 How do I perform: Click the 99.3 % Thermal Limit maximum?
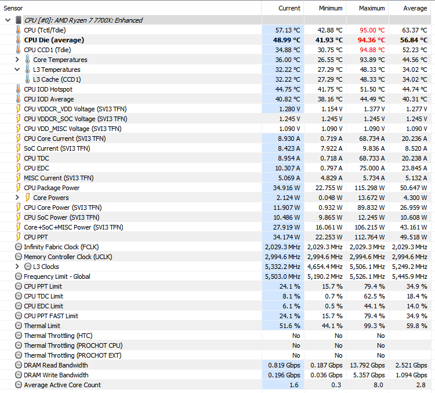tap(374, 326)
